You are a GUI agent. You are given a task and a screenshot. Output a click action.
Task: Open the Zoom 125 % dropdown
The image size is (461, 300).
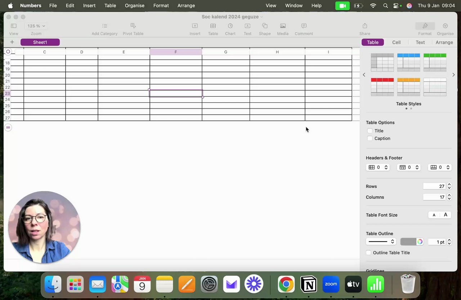tap(36, 26)
